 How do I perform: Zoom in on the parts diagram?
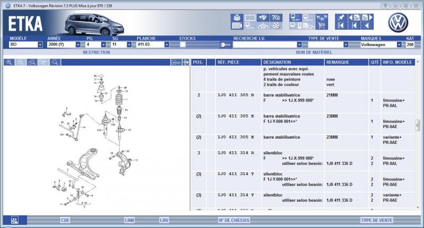click(x=9, y=62)
